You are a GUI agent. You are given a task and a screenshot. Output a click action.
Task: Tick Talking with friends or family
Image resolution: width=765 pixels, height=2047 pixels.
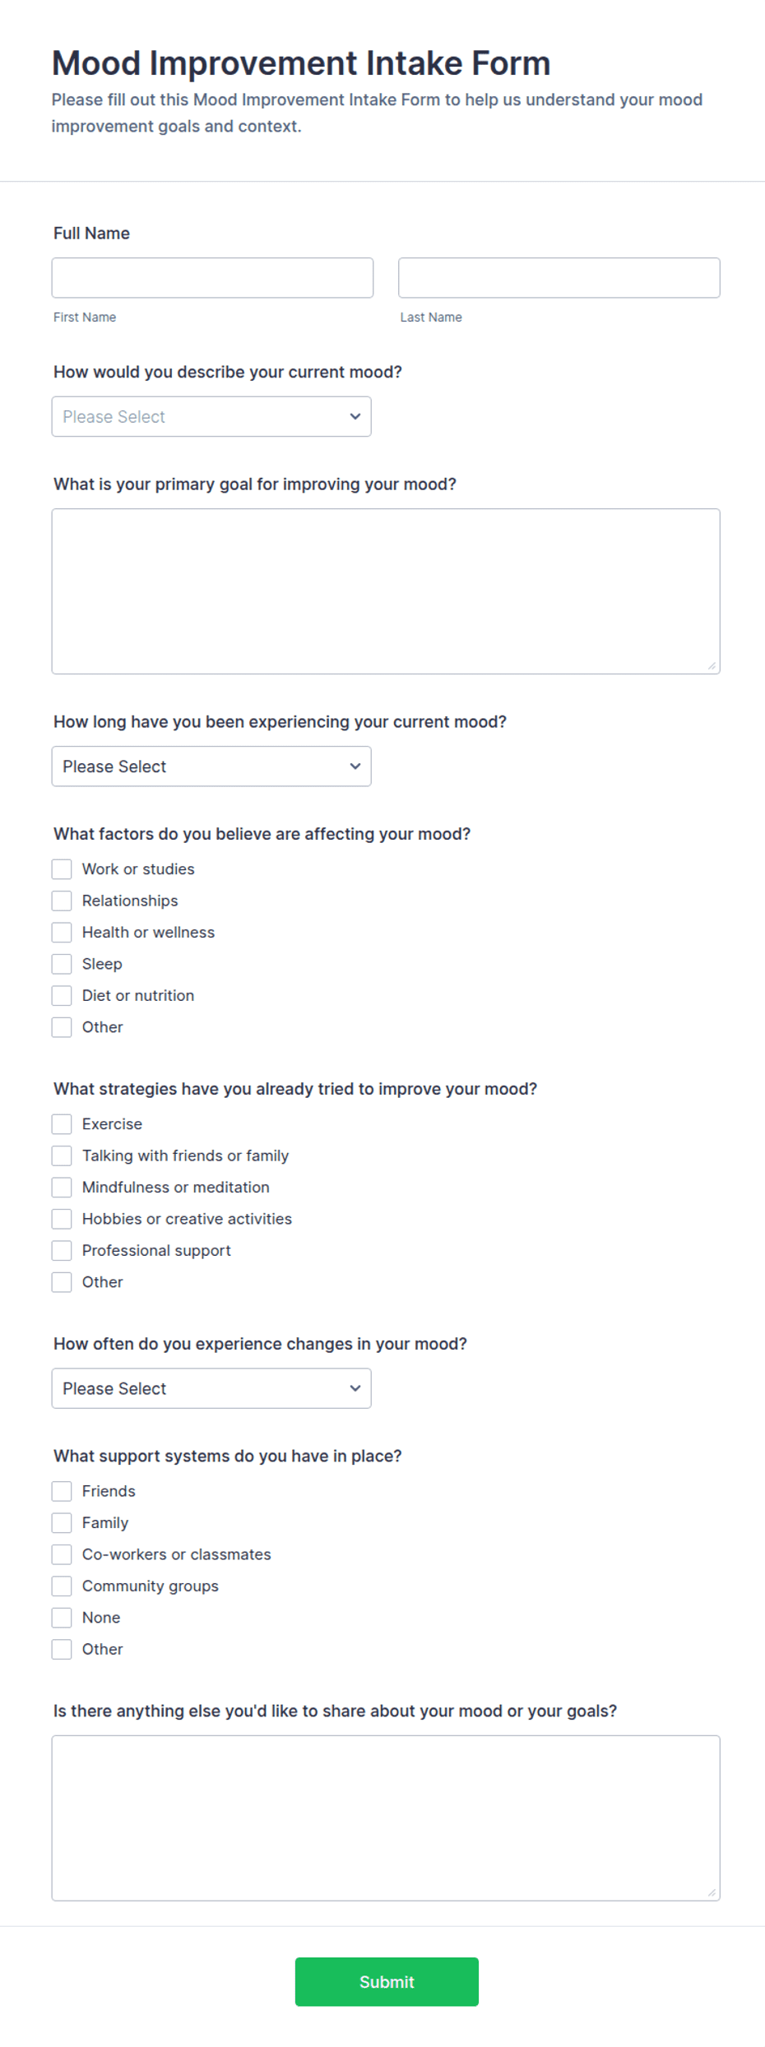(x=62, y=1155)
